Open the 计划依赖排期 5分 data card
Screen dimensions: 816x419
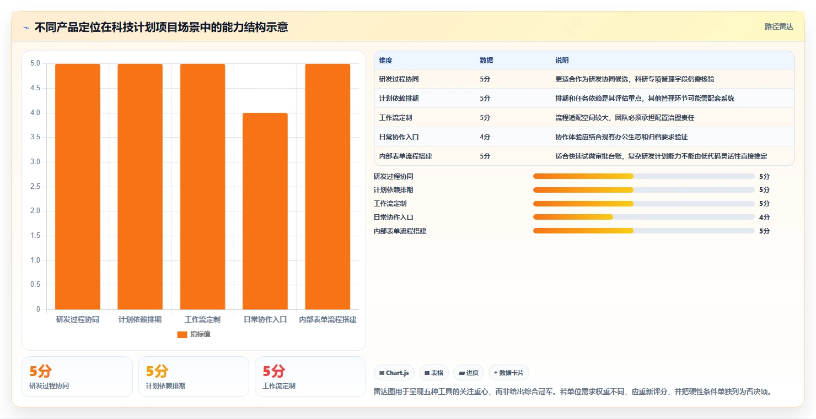pyautogui.click(x=194, y=377)
